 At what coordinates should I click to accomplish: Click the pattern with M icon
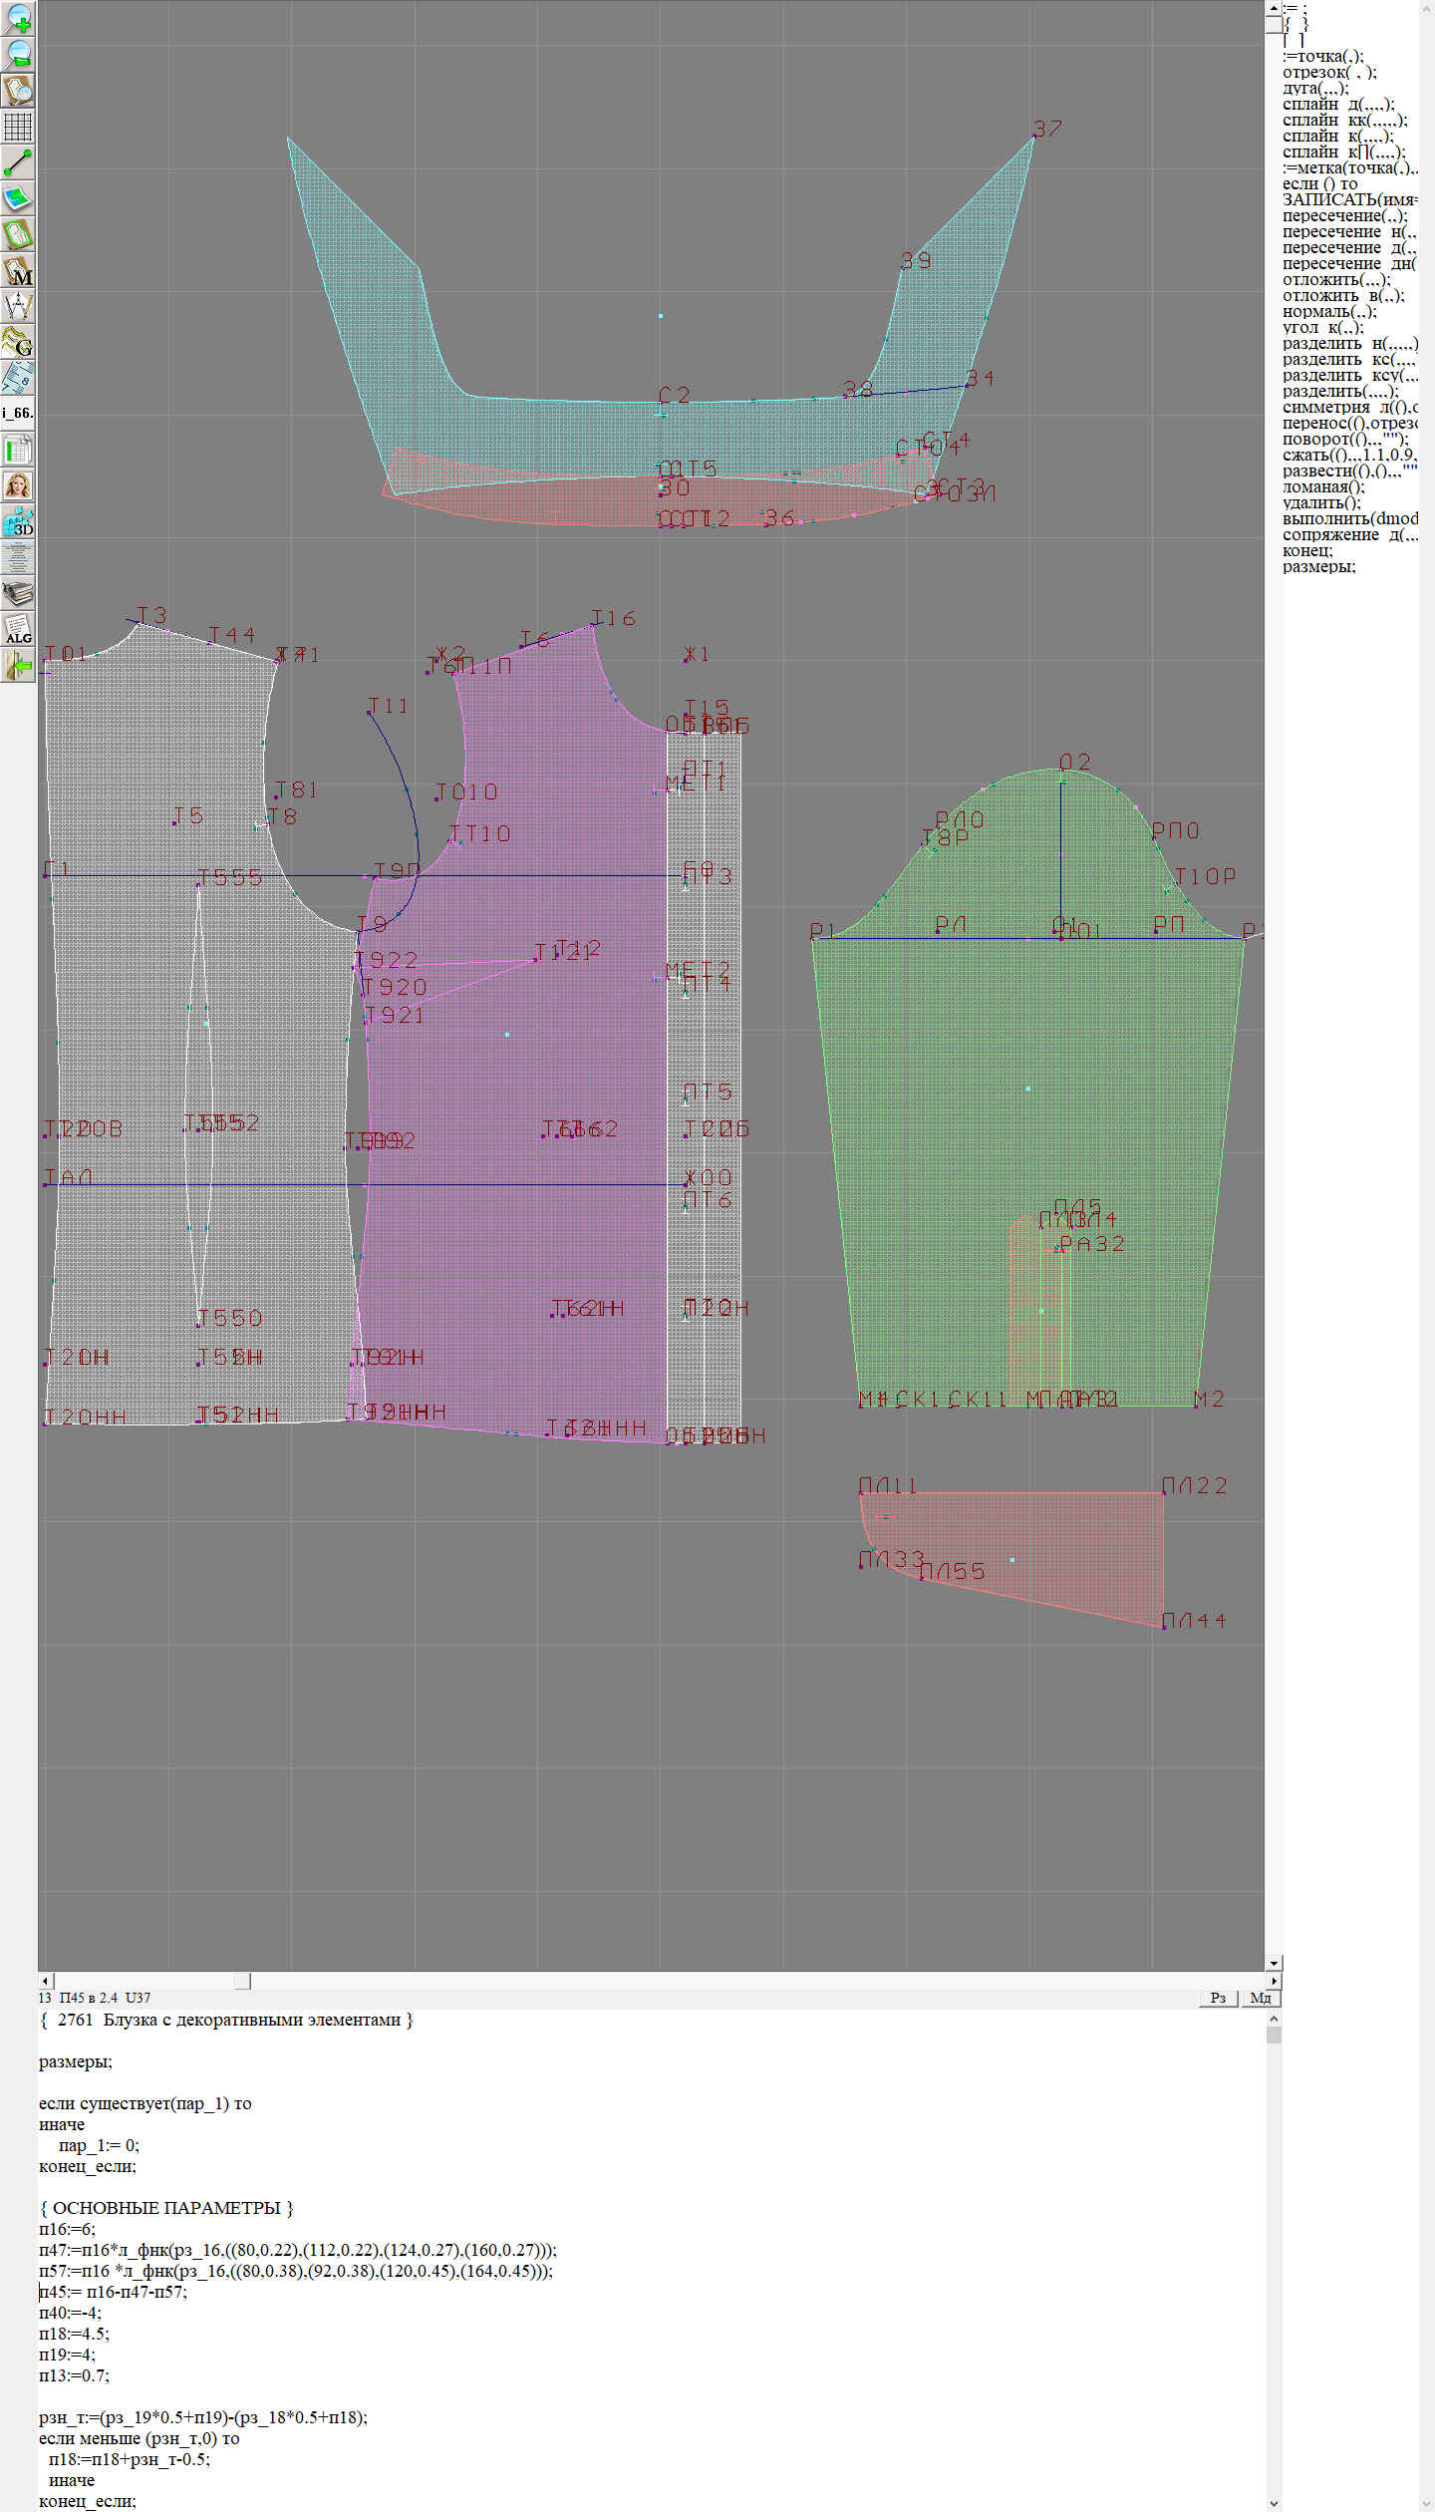coord(18,271)
